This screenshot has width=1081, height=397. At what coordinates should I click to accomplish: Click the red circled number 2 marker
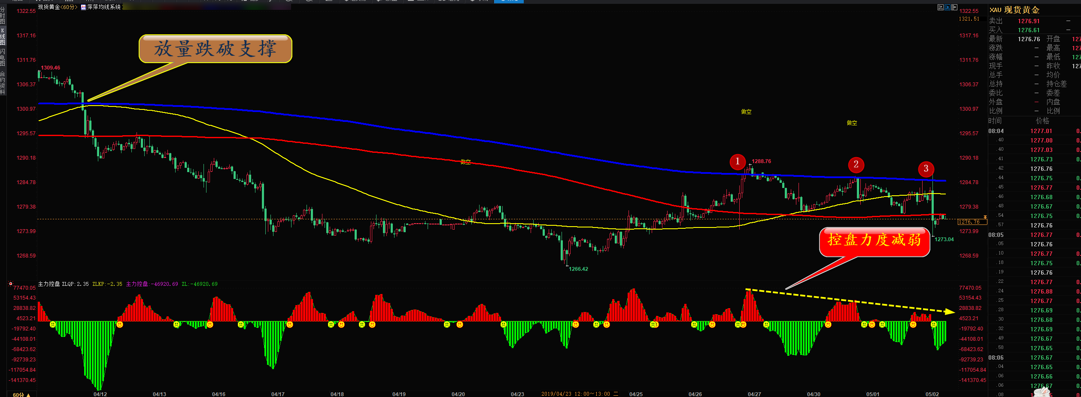[x=856, y=164]
